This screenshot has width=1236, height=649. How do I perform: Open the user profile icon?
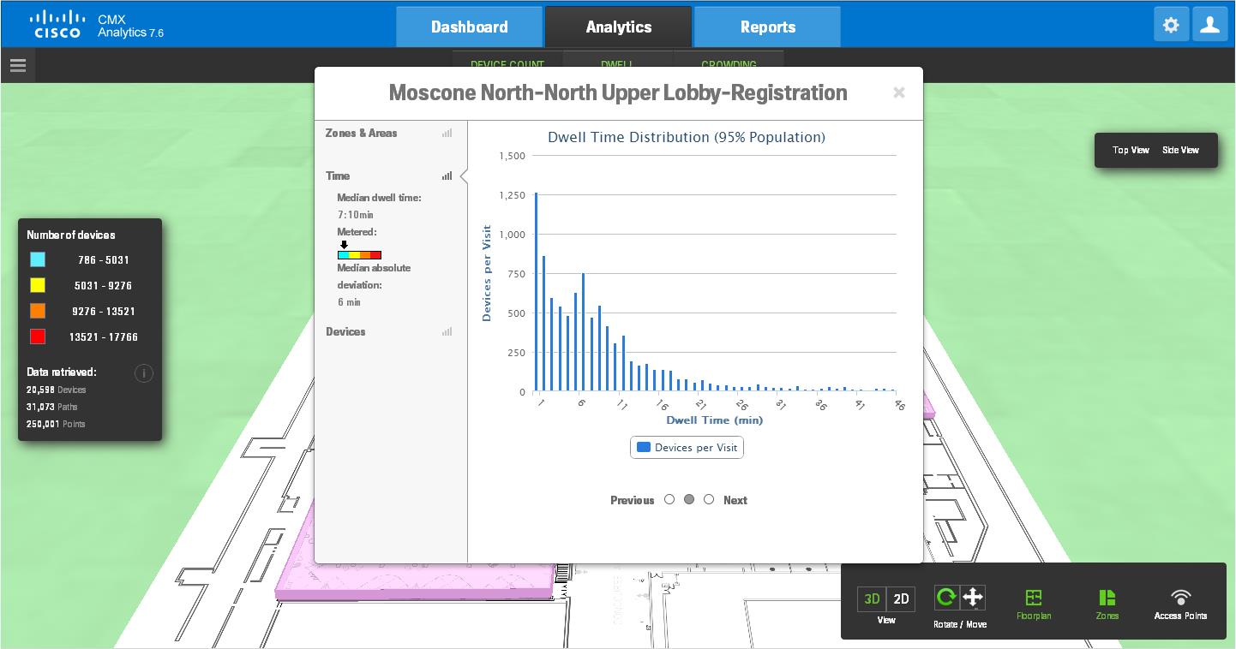(1210, 26)
